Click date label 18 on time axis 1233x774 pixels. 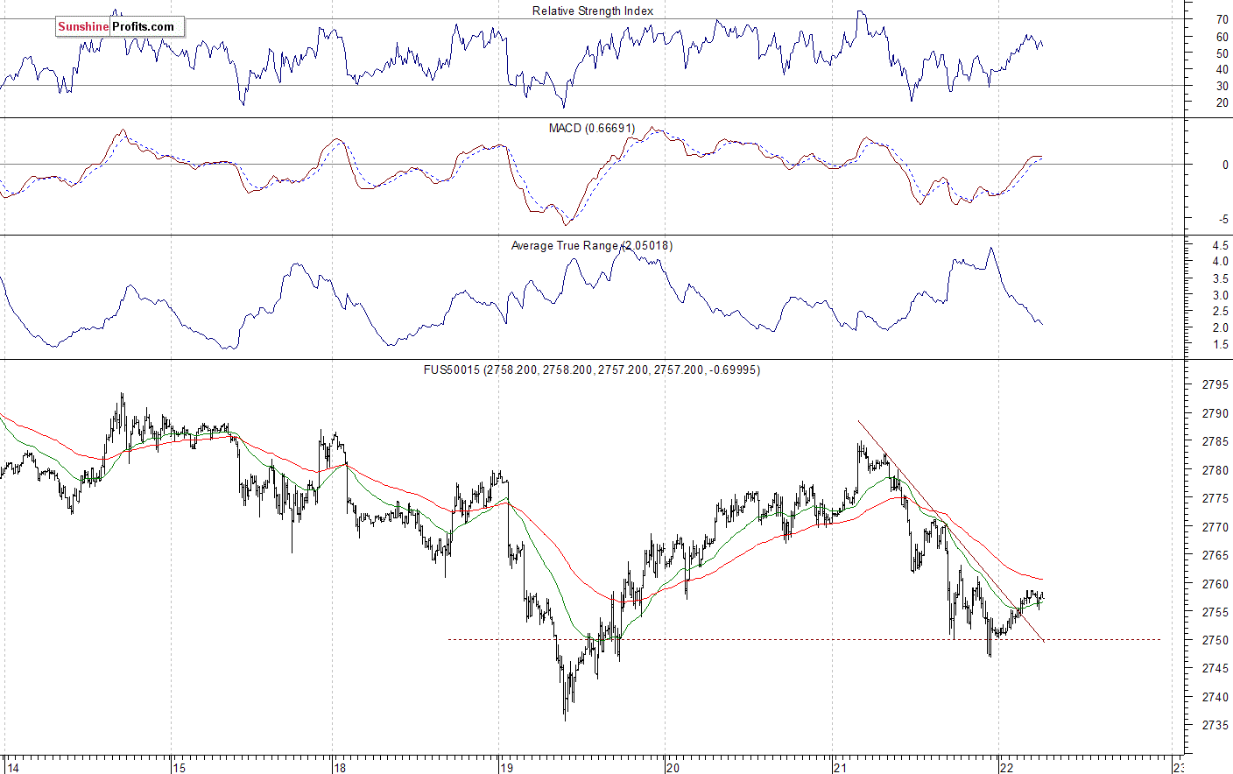[340, 768]
